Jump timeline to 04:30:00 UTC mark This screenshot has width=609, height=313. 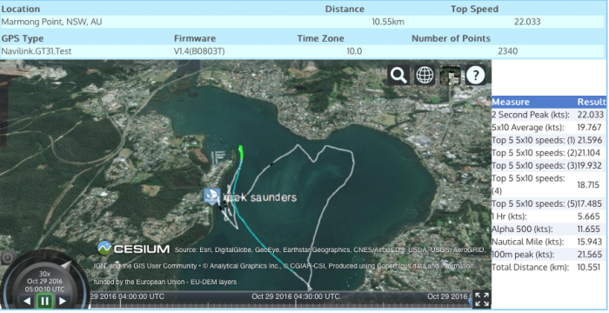[296, 296]
